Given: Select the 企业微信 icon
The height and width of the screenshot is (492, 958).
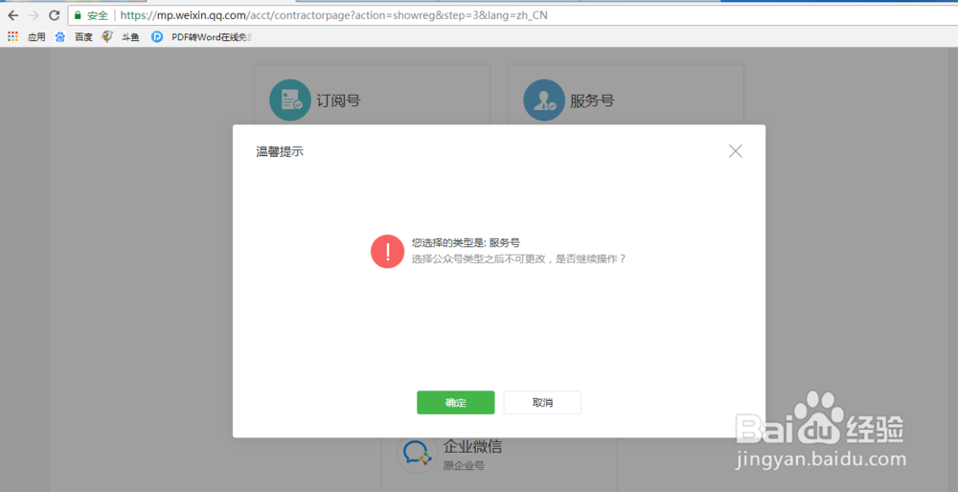Looking at the screenshot, I should [x=417, y=453].
